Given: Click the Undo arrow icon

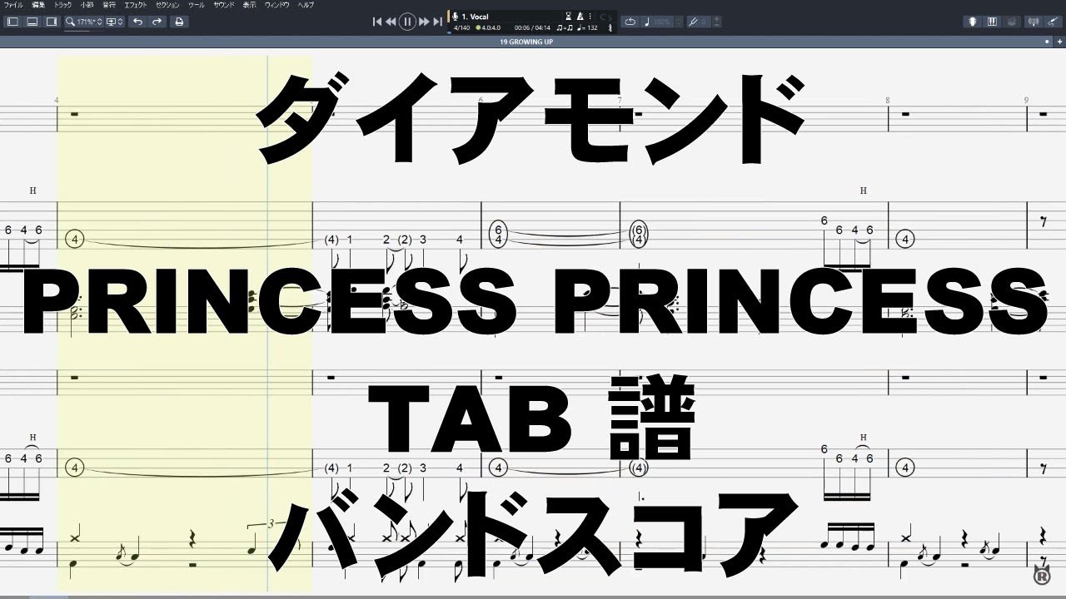Looking at the screenshot, I should 138,22.
